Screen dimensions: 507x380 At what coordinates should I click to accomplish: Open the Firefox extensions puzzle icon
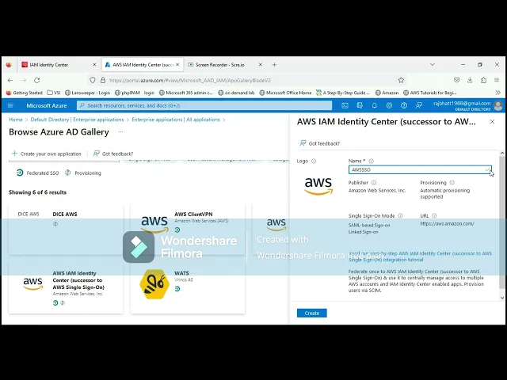[x=483, y=80]
